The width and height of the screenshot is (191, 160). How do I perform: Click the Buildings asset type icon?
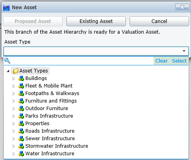[x=21, y=78]
